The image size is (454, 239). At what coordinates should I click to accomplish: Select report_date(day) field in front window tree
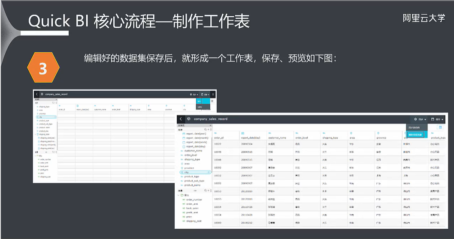pos(195,146)
